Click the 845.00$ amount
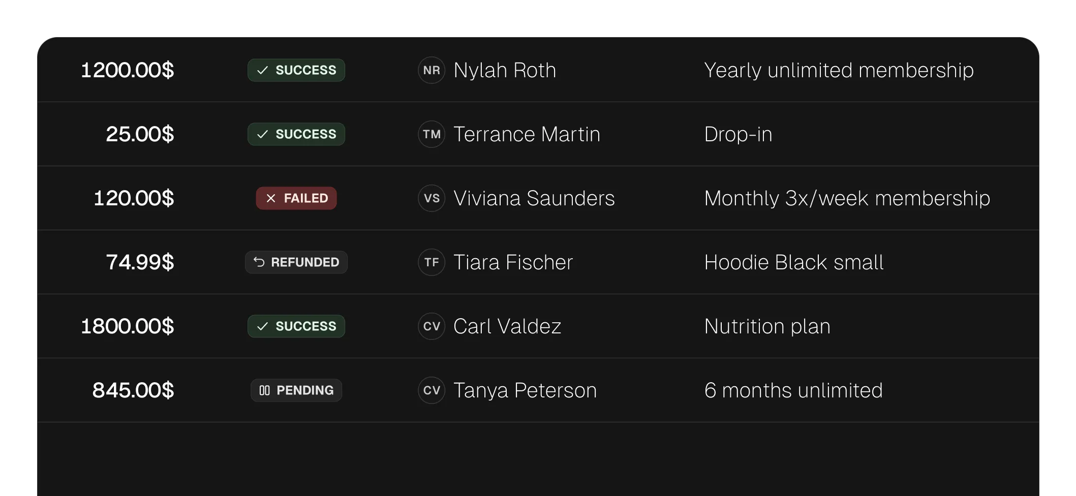 point(133,390)
